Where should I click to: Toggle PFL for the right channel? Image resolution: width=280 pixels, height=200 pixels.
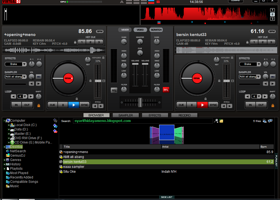pyautogui.click(x=166, y=90)
